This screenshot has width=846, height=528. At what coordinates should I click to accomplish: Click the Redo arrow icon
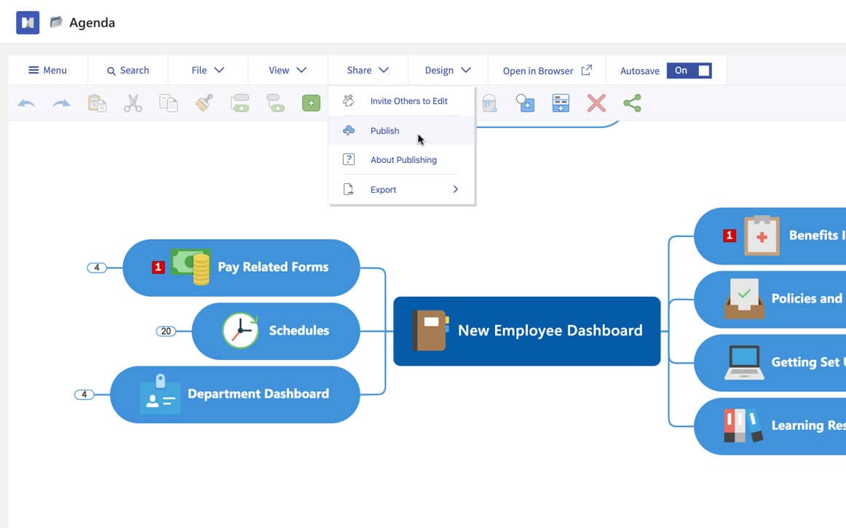coord(61,103)
